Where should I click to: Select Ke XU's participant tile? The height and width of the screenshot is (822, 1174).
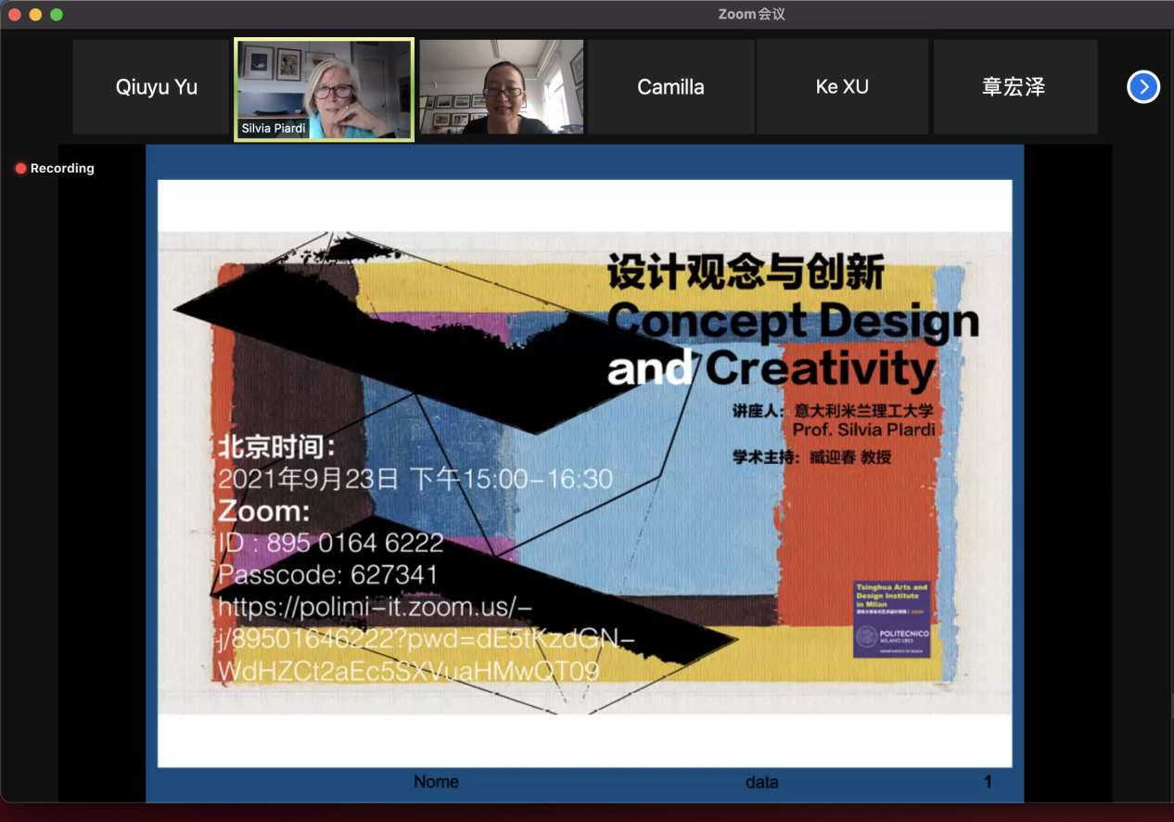click(x=842, y=87)
